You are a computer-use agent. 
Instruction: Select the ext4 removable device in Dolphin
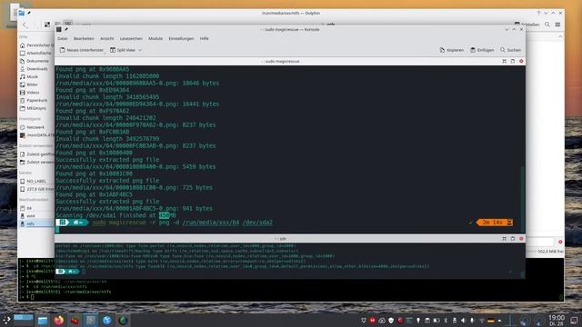coord(36,216)
